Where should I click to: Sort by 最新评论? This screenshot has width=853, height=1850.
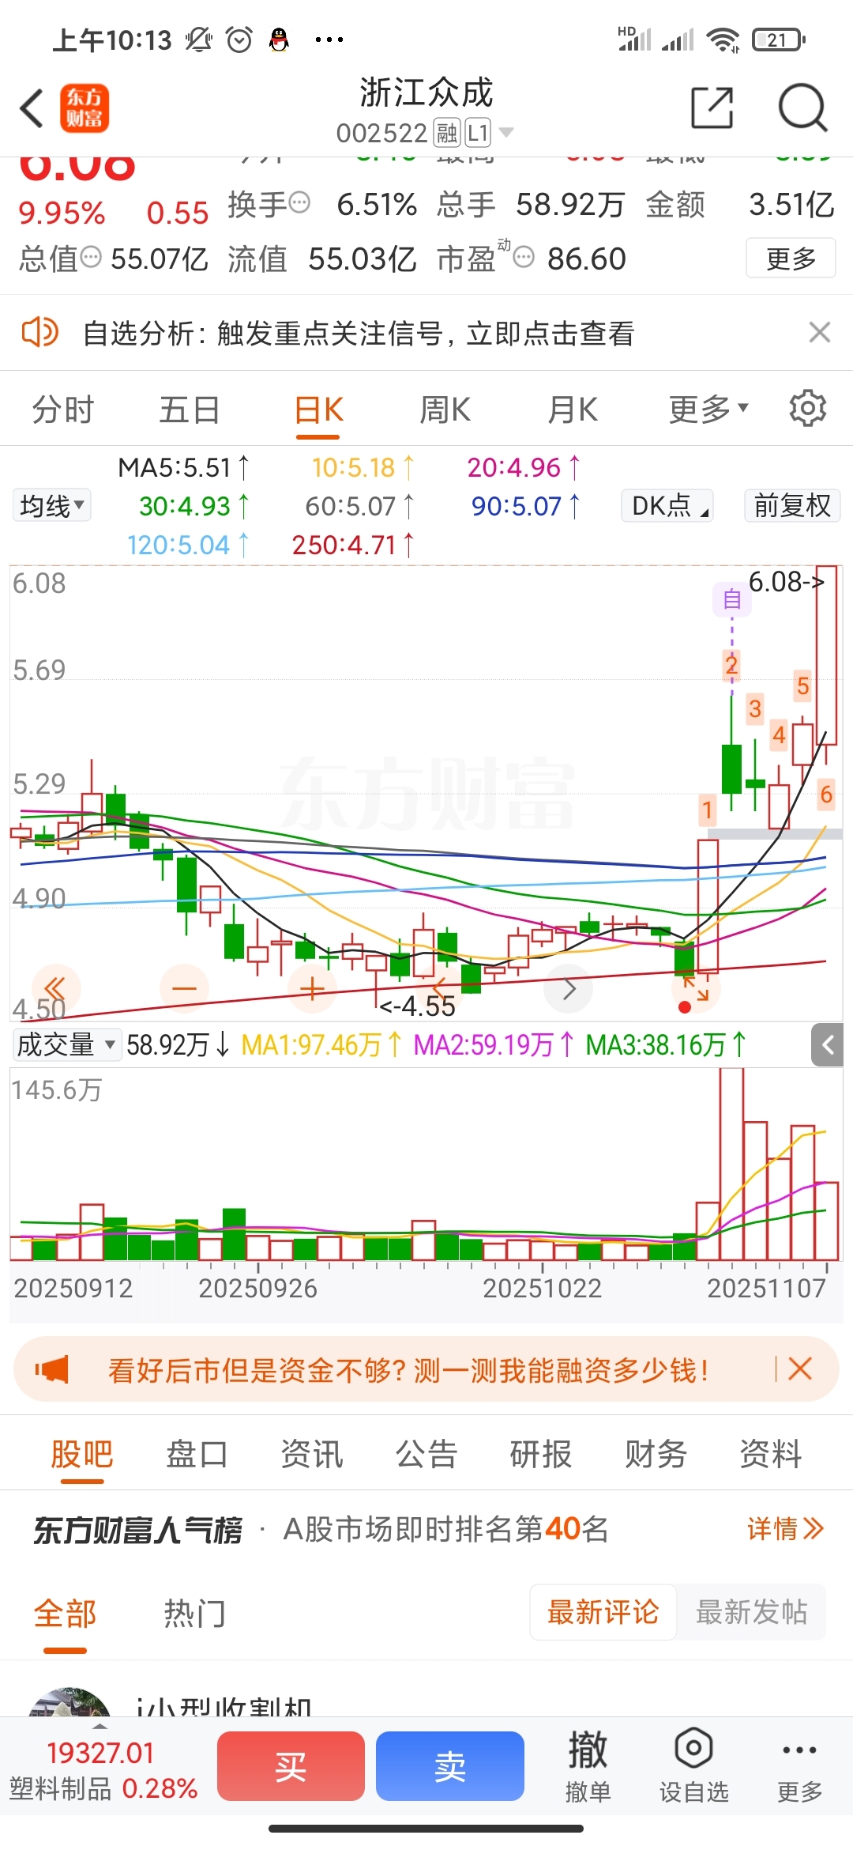603,1611
